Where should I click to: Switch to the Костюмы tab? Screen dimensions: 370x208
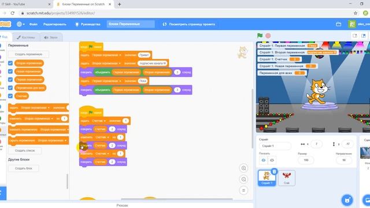pos(25,37)
